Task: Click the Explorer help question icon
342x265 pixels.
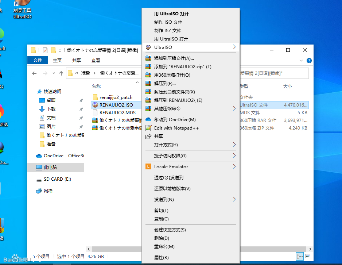Action: (x=309, y=61)
